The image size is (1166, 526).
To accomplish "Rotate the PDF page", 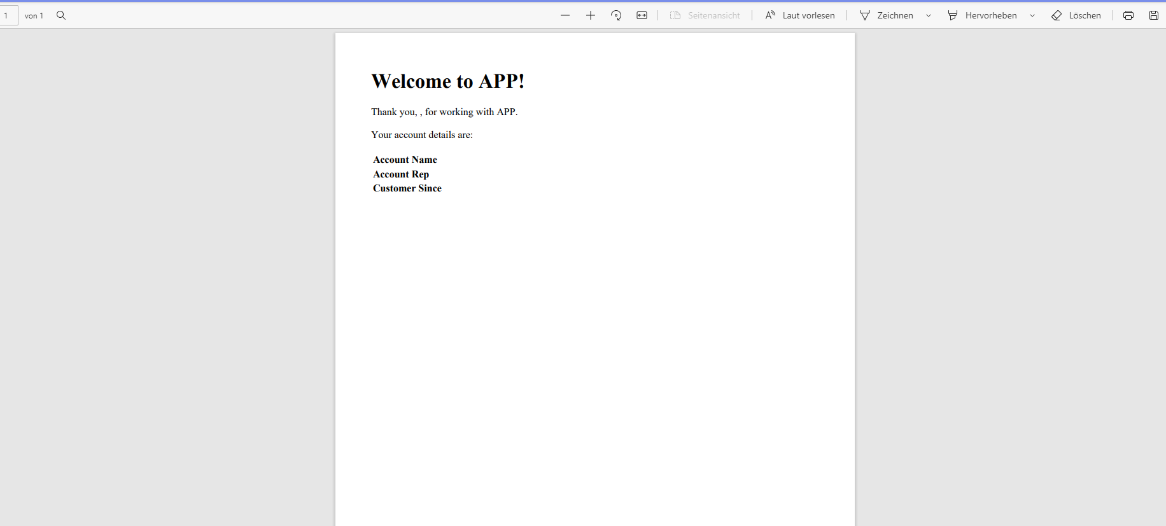I will [x=616, y=15].
